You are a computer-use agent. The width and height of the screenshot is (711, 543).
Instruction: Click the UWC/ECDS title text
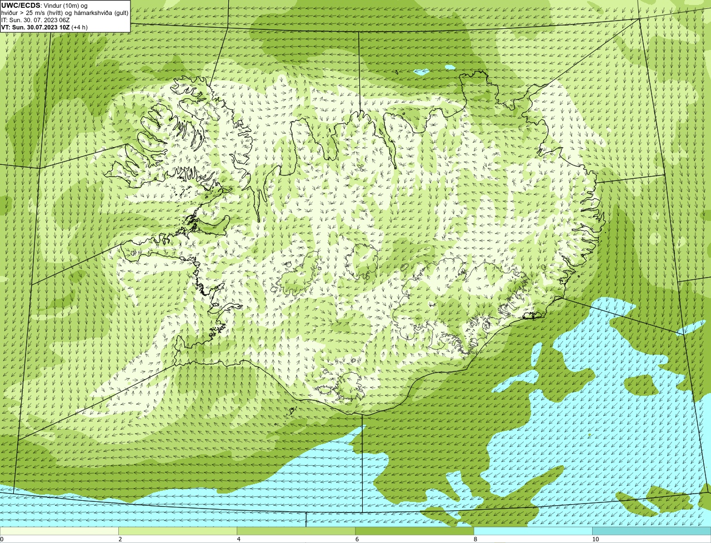point(21,5)
